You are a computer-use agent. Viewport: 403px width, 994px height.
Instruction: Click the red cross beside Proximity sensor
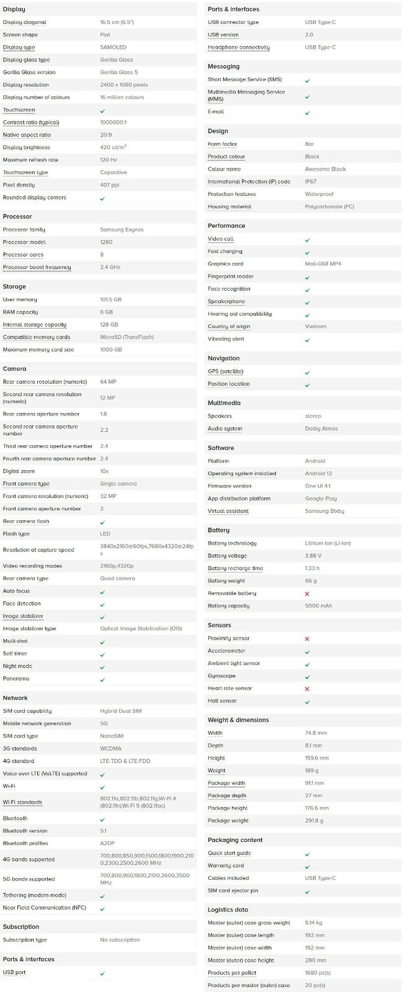pos(307,639)
